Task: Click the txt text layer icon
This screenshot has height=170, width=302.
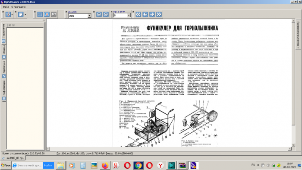Action: point(54,14)
